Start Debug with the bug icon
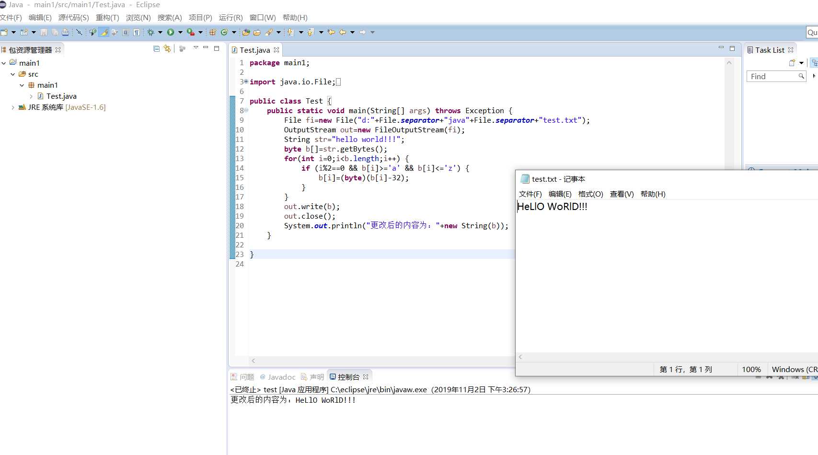 coord(150,32)
